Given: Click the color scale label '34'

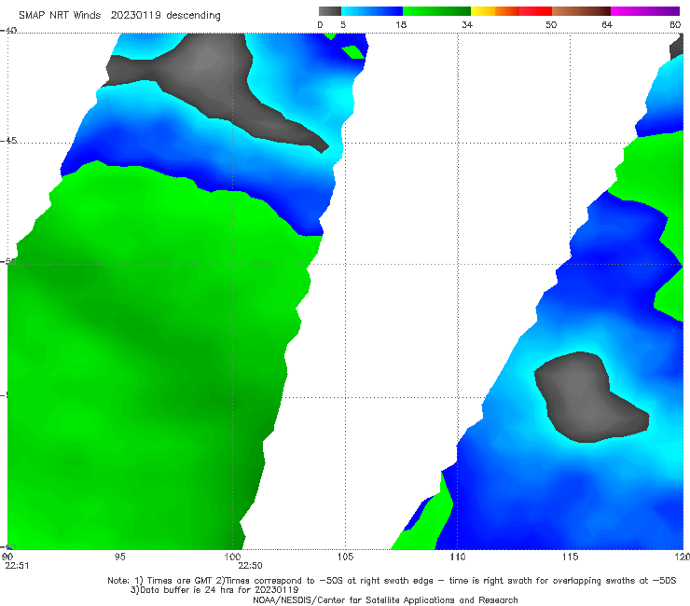Looking at the screenshot, I should 467,24.
